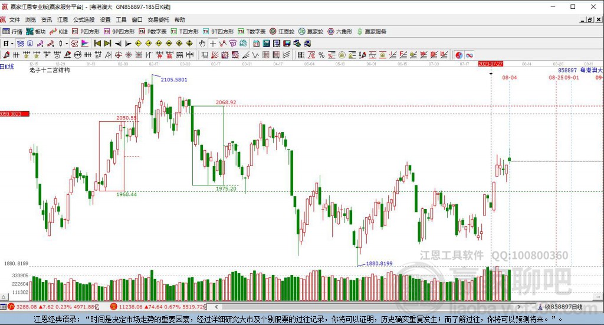Open the 9P四方形 tool
604x325 pixels.
[119, 32]
